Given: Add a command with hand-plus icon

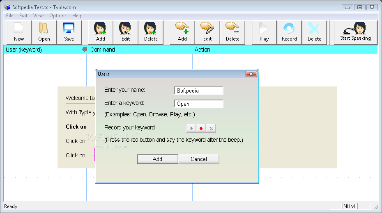Looking at the screenshot, I should 182,32.
